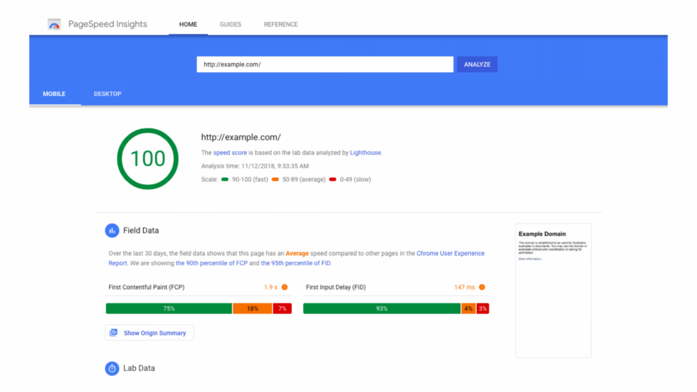The width and height of the screenshot is (697, 392).
Task: Click the FID green 93% bar segment
Action: coord(382,308)
